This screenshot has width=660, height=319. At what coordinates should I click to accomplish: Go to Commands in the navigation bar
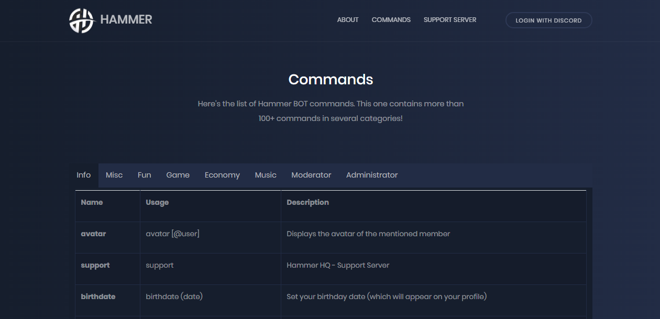(391, 20)
